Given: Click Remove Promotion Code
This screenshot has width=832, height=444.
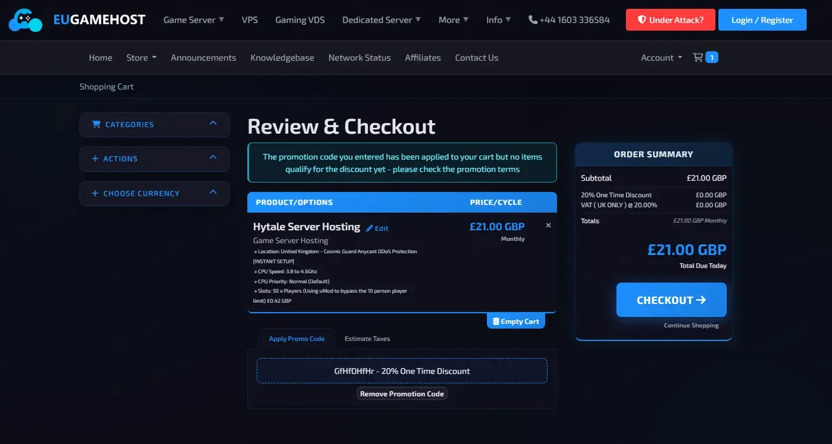Looking at the screenshot, I should point(402,393).
